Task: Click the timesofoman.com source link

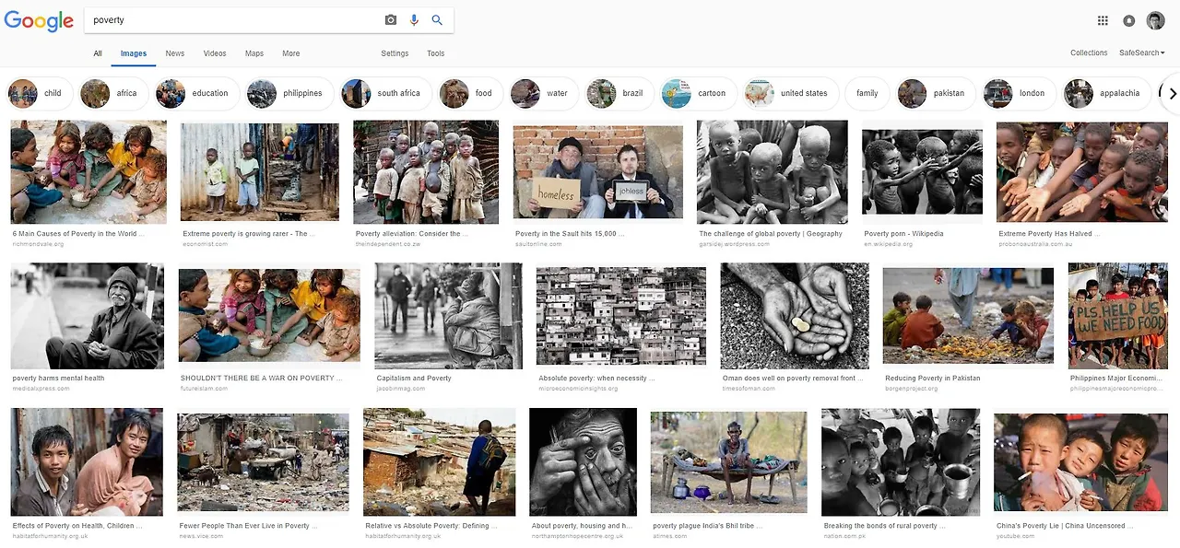Action: point(750,388)
